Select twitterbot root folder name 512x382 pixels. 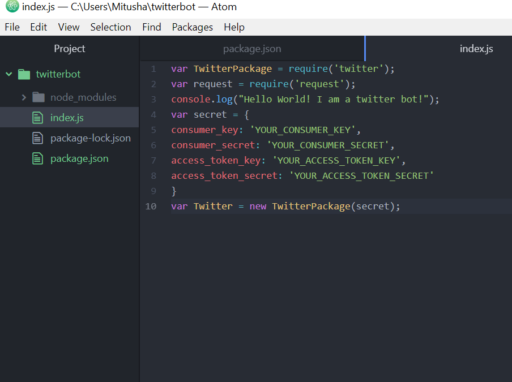point(58,74)
